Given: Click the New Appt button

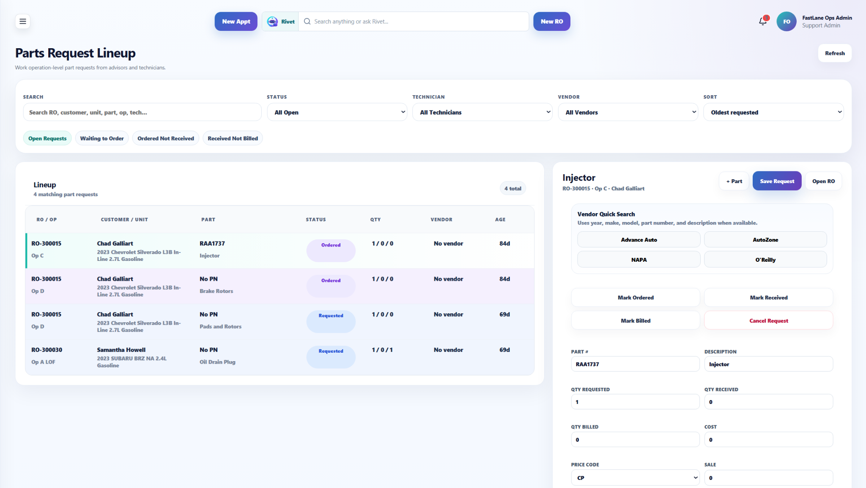Looking at the screenshot, I should [x=236, y=21].
